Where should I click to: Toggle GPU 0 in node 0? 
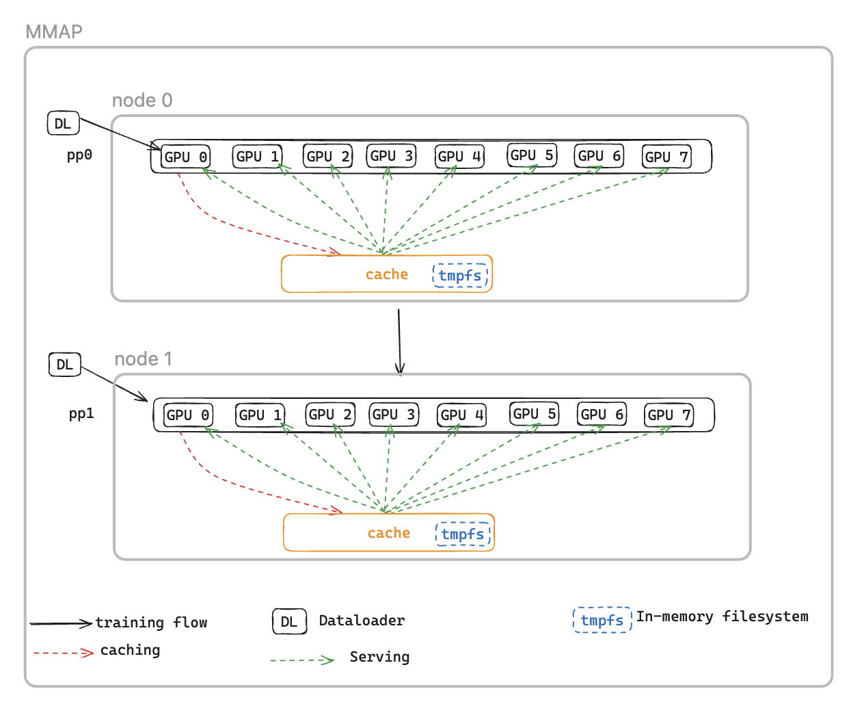(x=185, y=156)
